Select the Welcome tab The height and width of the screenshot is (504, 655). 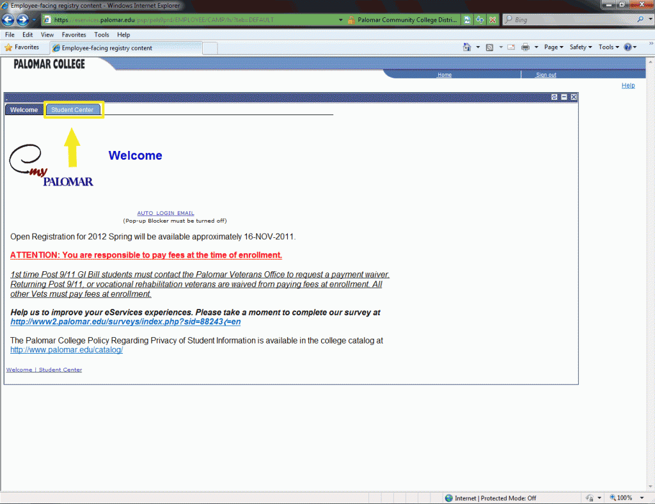tap(24, 109)
